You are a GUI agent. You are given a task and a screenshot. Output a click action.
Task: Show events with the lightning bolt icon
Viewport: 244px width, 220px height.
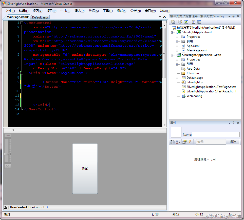[190, 142]
